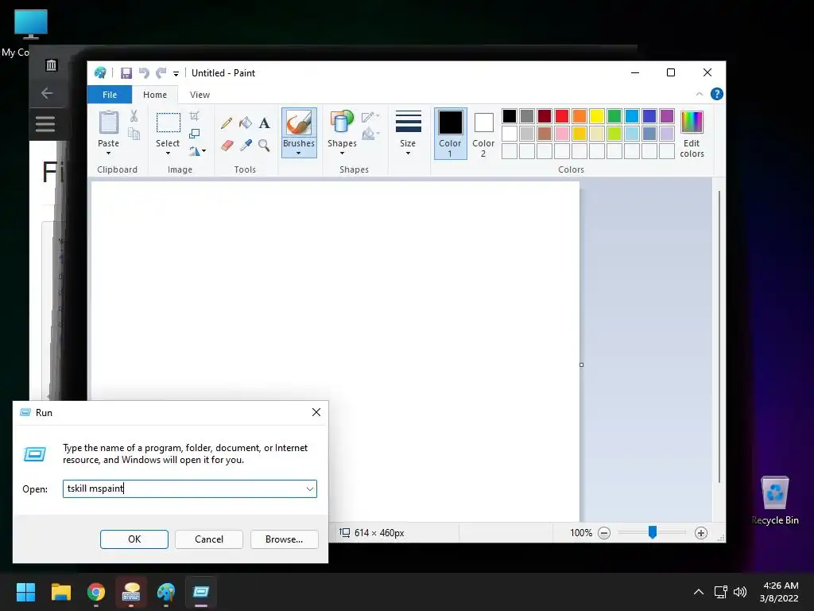Click the Brushes tool icon
This screenshot has height=611, width=814.
[299, 124]
